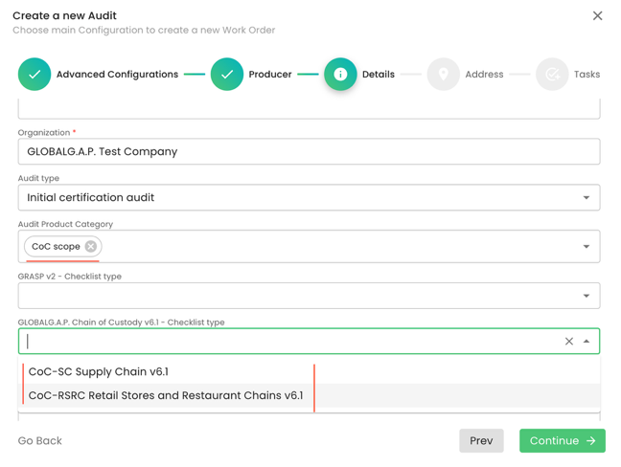Choose CoC-RSRC Retail Stores and Restaurant Chains
Image resolution: width=621 pixels, height=467 pixels.
click(x=166, y=395)
